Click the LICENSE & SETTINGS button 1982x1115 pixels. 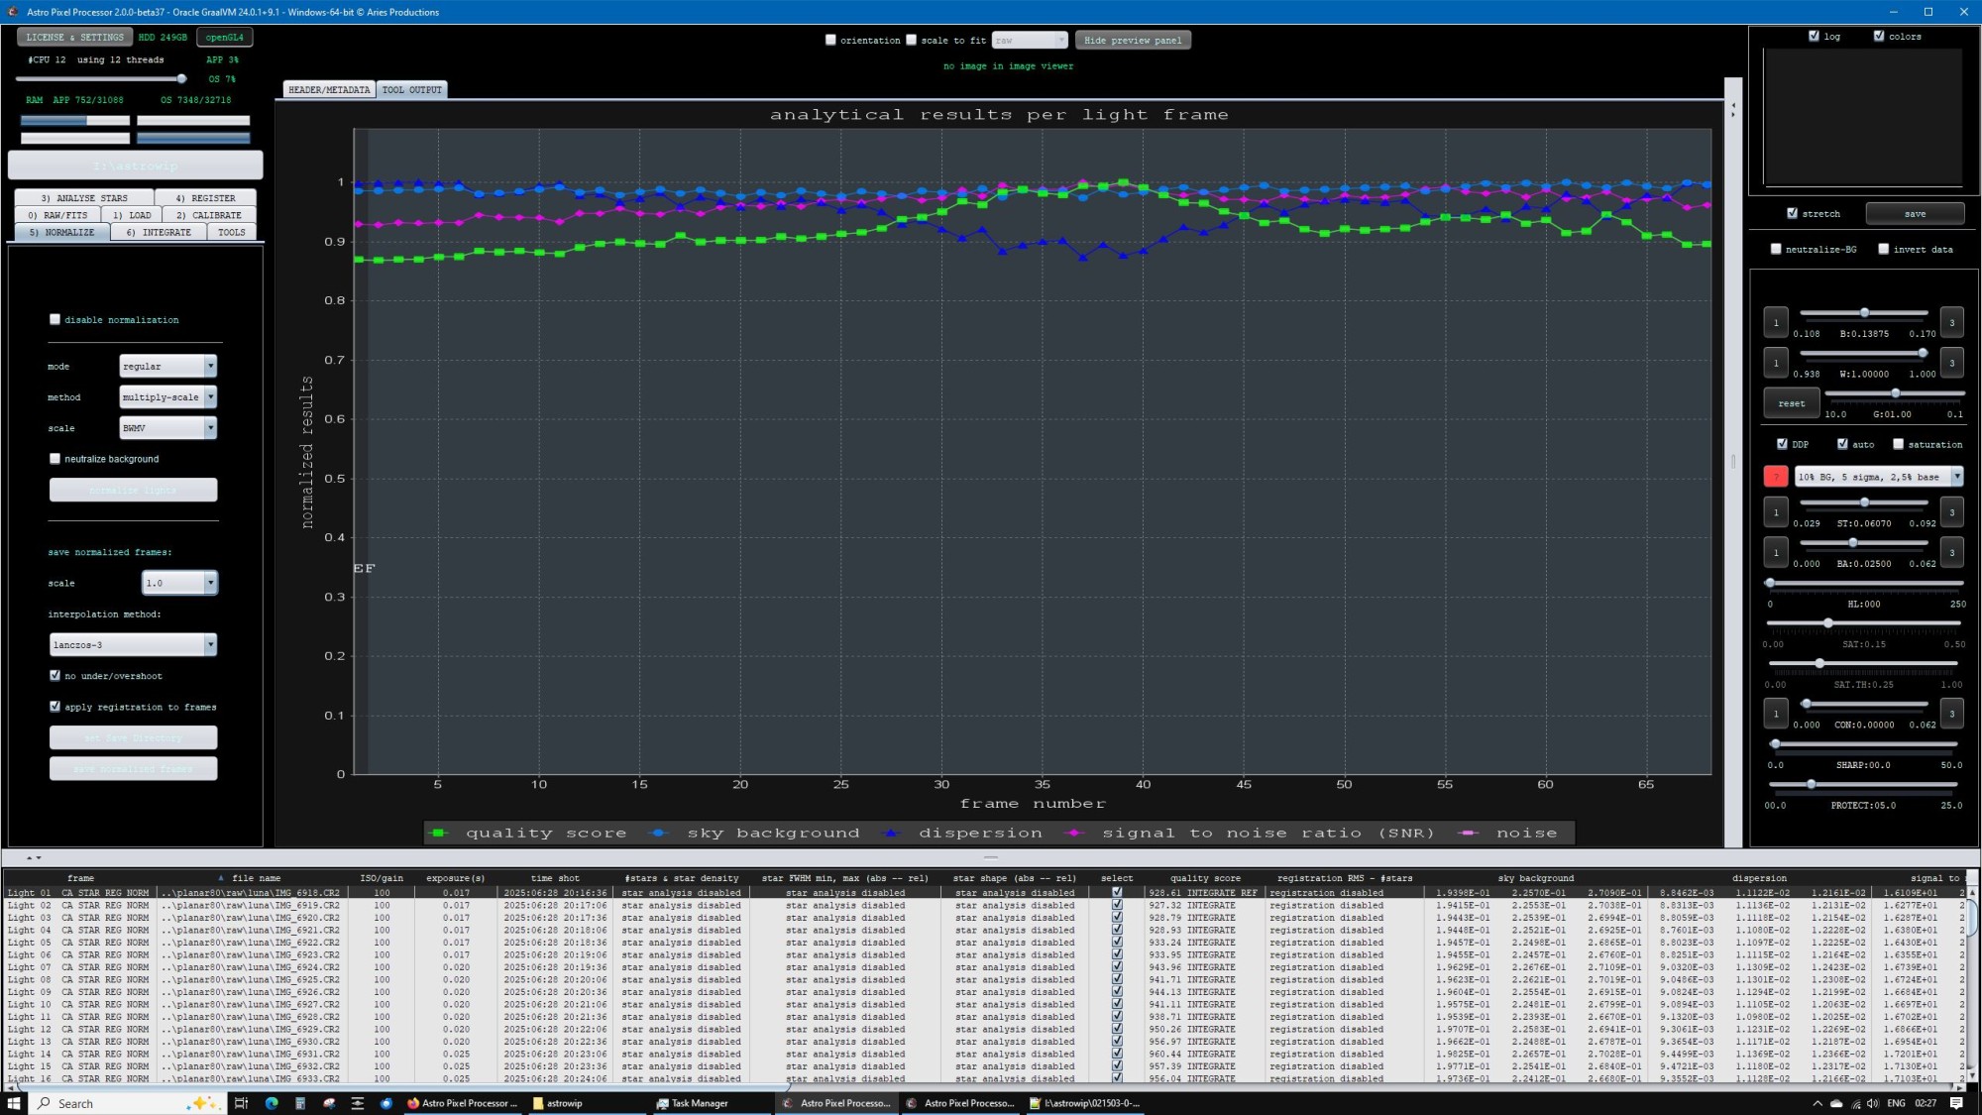pos(74,37)
